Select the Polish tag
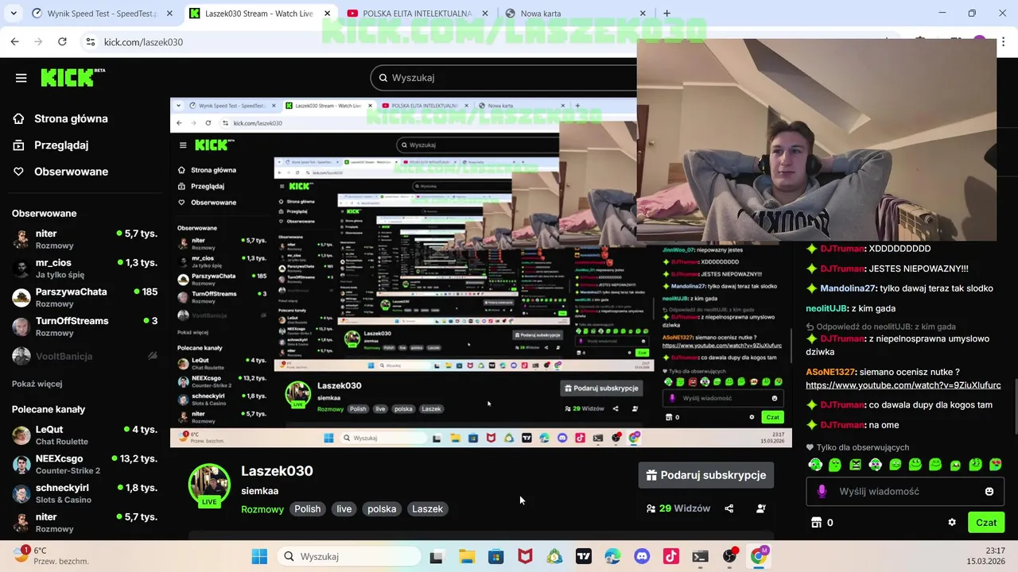The image size is (1018, 572). (x=308, y=509)
